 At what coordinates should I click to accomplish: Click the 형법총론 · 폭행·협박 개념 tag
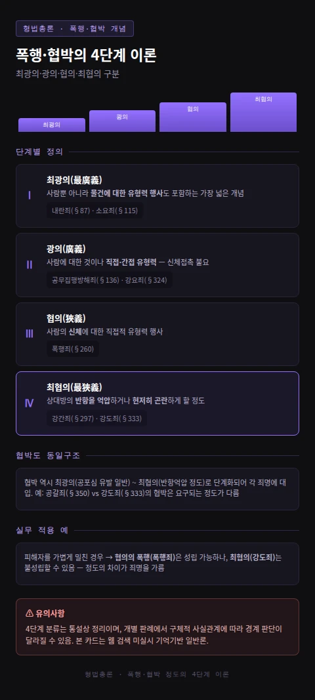75,29
